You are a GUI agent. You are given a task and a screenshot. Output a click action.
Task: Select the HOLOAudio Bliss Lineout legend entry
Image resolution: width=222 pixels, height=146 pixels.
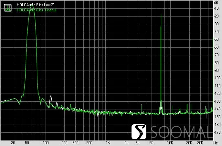click(37, 10)
